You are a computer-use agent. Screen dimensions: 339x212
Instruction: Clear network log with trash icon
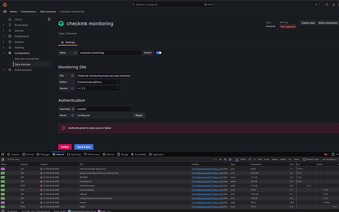3,159
